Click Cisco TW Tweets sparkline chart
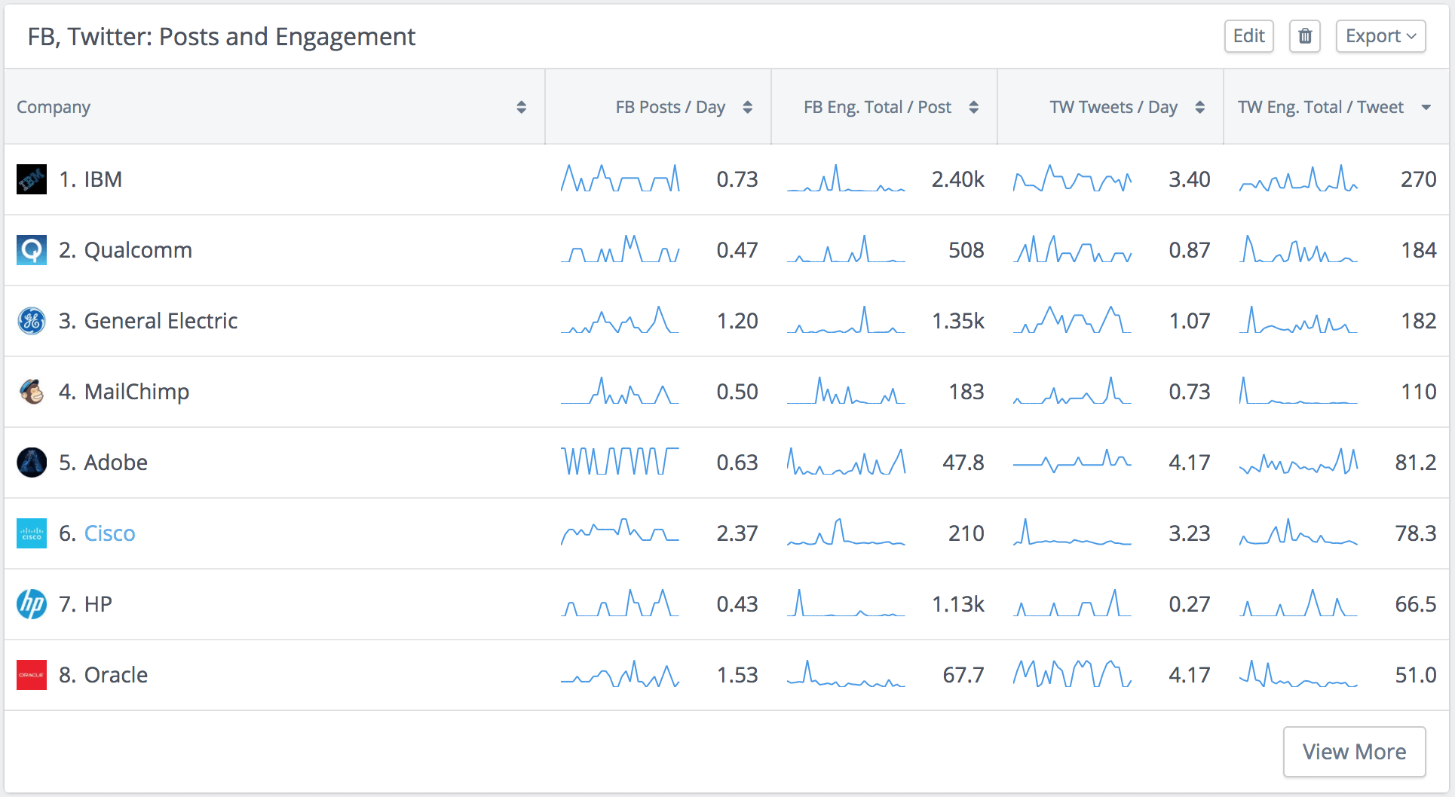1455x797 pixels. 1072,533
